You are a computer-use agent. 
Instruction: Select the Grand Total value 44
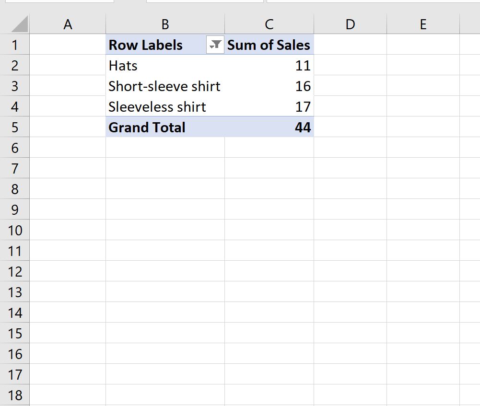pyautogui.click(x=269, y=128)
